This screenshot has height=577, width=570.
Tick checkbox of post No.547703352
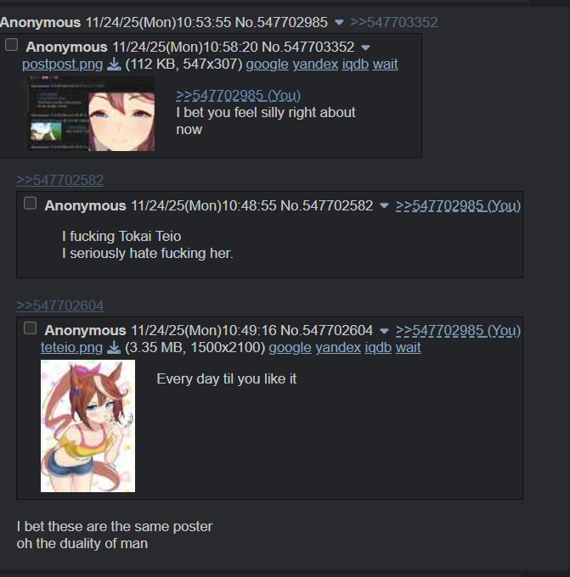(11, 45)
